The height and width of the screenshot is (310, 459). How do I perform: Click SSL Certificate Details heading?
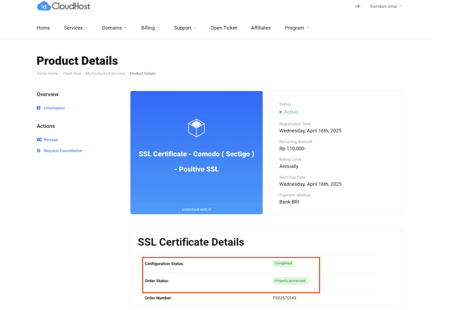click(x=191, y=242)
